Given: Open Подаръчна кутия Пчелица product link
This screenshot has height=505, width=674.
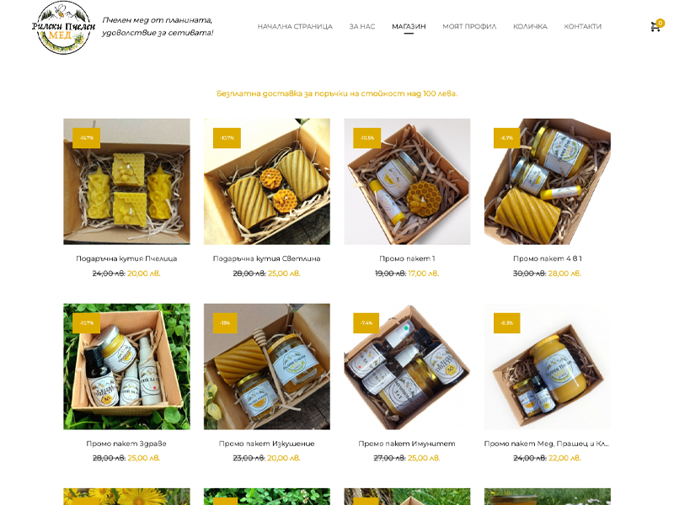Looking at the screenshot, I should tap(126, 258).
